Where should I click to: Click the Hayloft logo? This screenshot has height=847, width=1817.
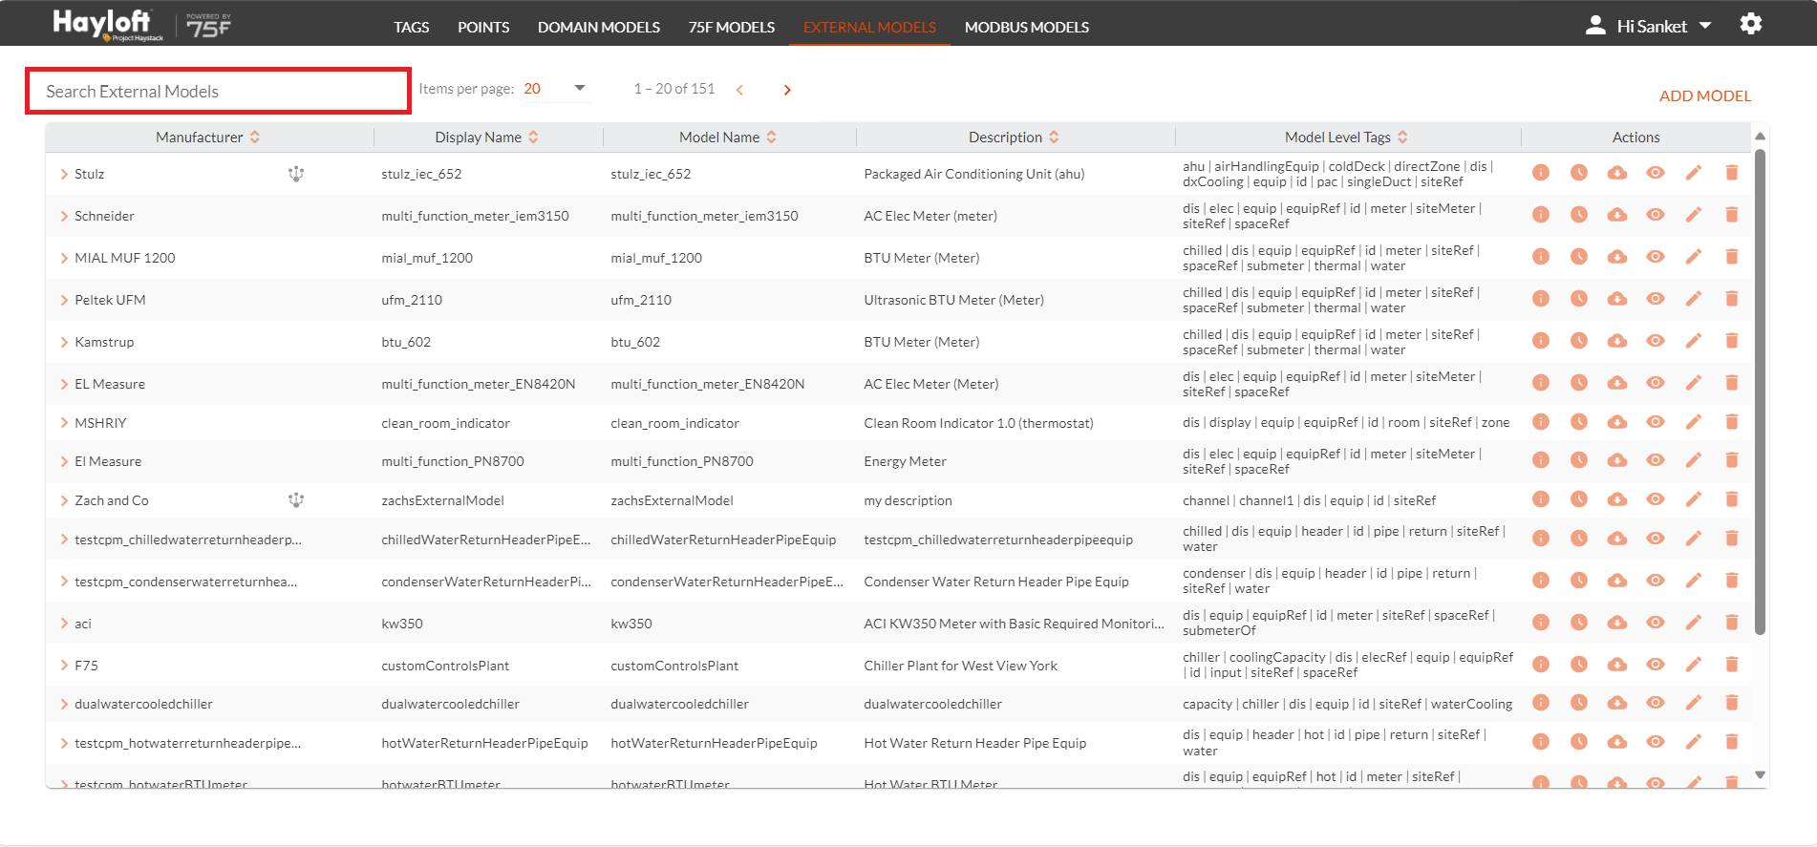click(108, 25)
